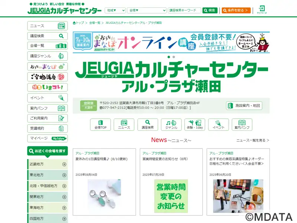297x223 pixels.
Task: Click the orange 条件を絞る button
Action: (236, 10)
